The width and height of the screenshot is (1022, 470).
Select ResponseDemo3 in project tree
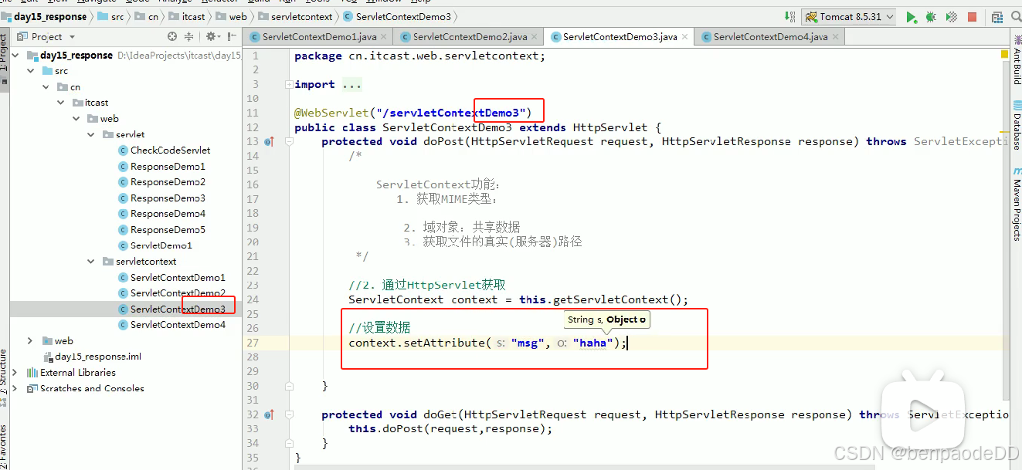161,198
